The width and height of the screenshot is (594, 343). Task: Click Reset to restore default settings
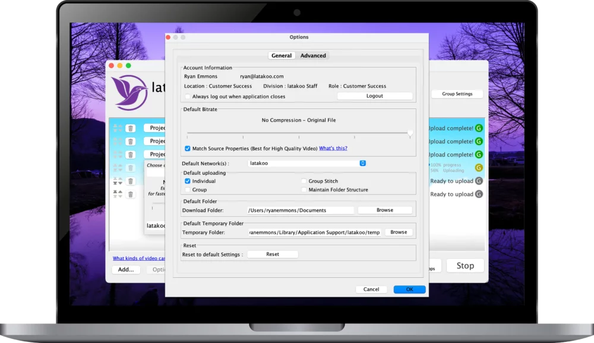(273, 254)
